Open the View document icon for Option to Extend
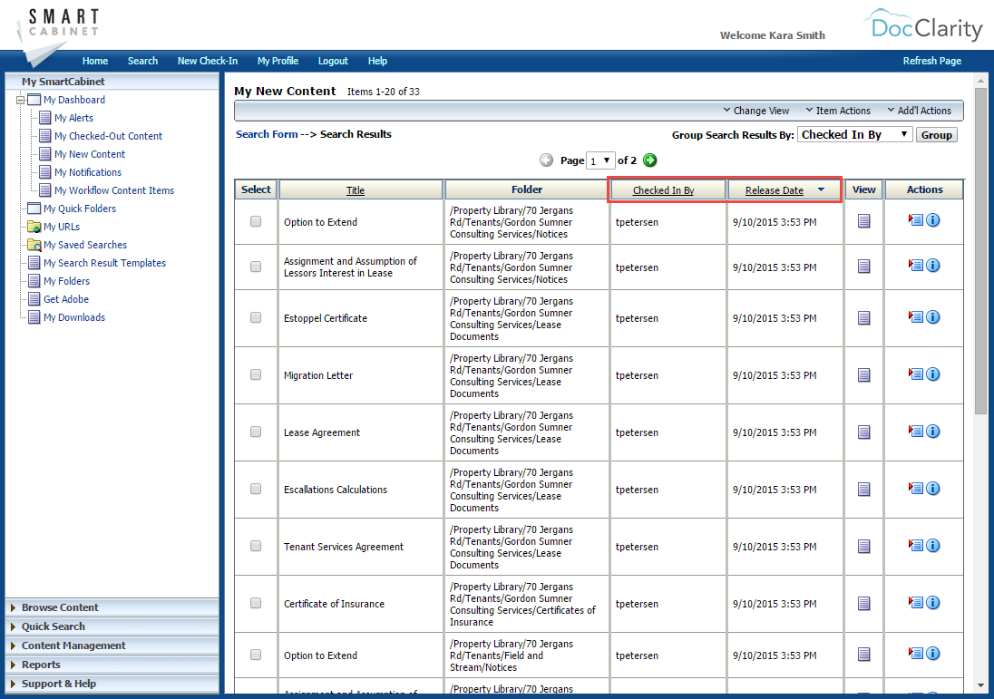Image resolution: width=994 pixels, height=699 pixels. pos(862,219)
